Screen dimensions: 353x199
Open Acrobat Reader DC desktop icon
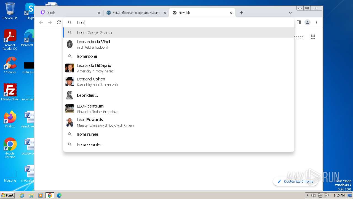10,40
